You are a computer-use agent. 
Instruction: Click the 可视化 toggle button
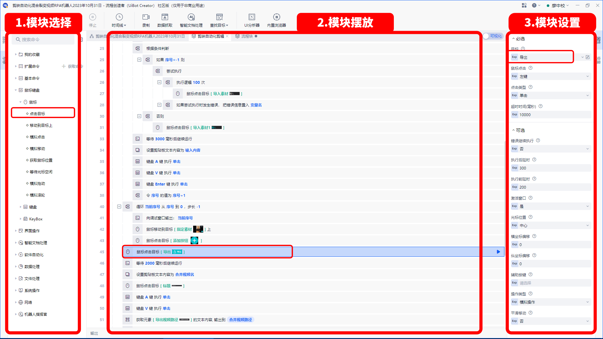(493, 37)
